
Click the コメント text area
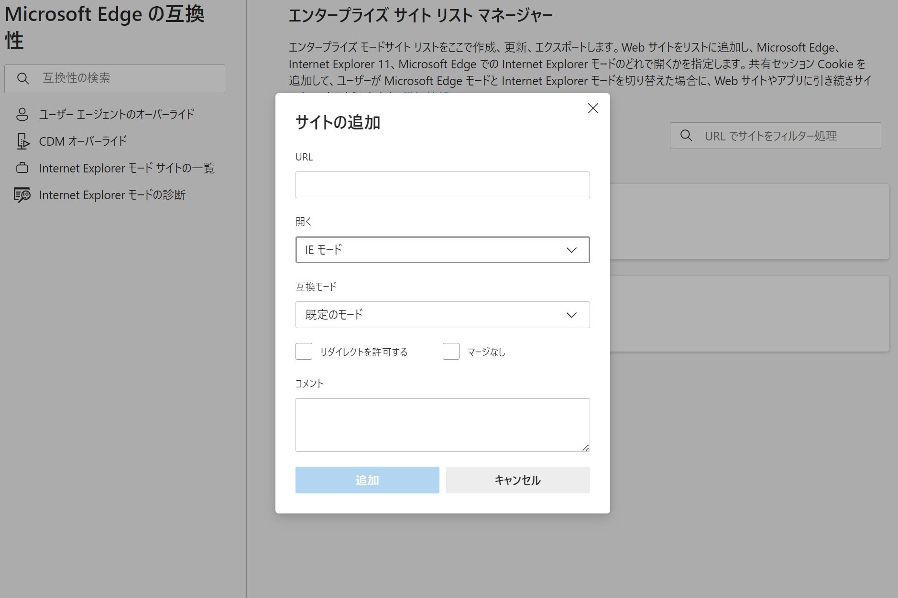point(442,425)
